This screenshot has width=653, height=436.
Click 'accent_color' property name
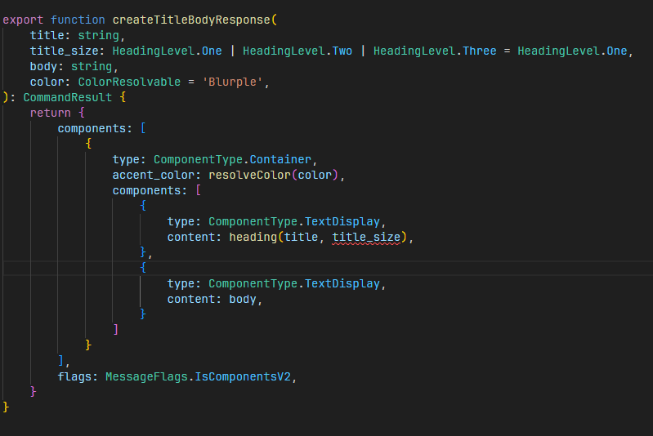point(154,175)
